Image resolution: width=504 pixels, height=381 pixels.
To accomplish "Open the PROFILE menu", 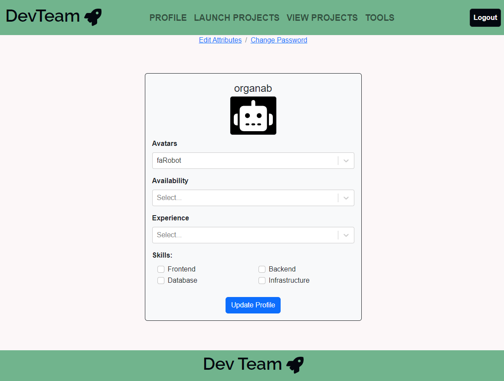I will click(x=168, y=18).
